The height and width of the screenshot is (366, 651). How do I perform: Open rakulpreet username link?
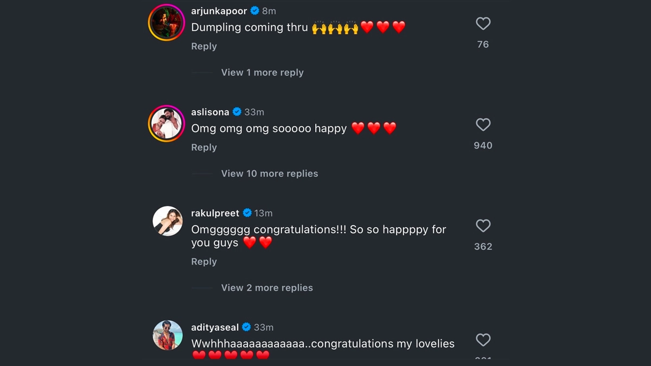[x=215, y=213]
